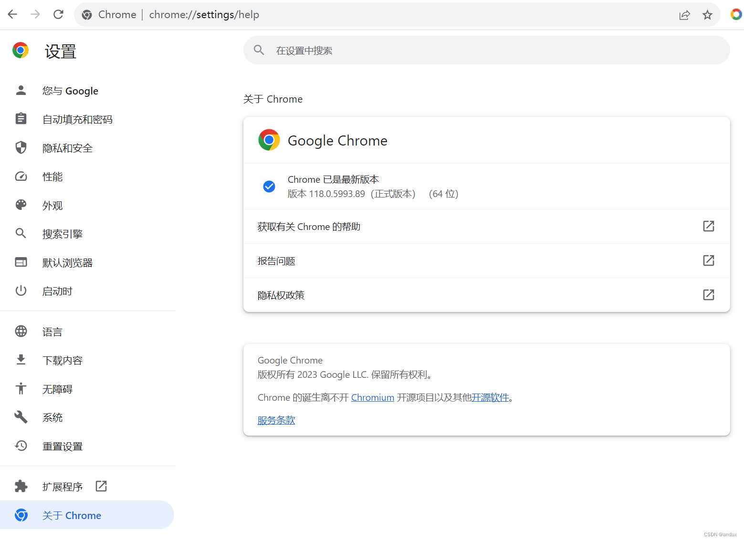Go to 隐私和安全 settings

88,148
